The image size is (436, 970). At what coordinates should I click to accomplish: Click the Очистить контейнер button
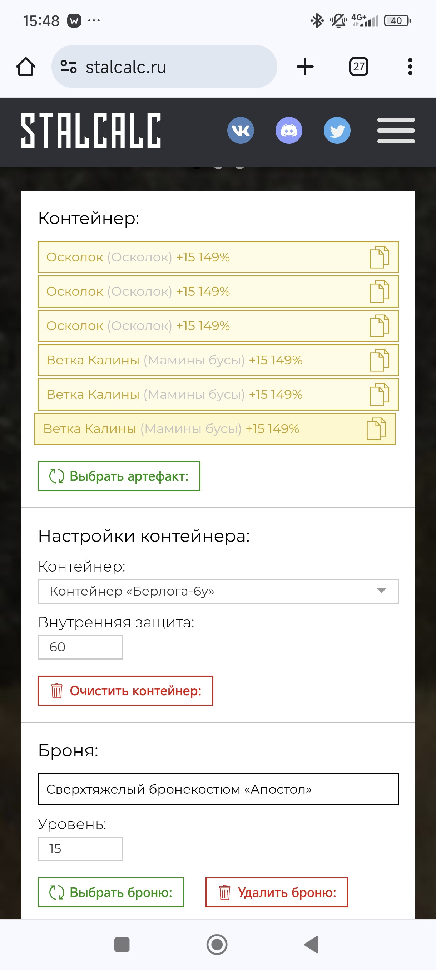[x=125, y=691]
